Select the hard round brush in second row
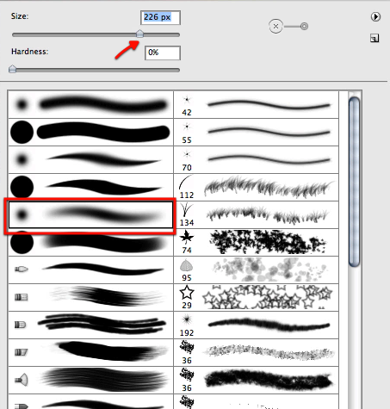390x409 pixels. 90,132
